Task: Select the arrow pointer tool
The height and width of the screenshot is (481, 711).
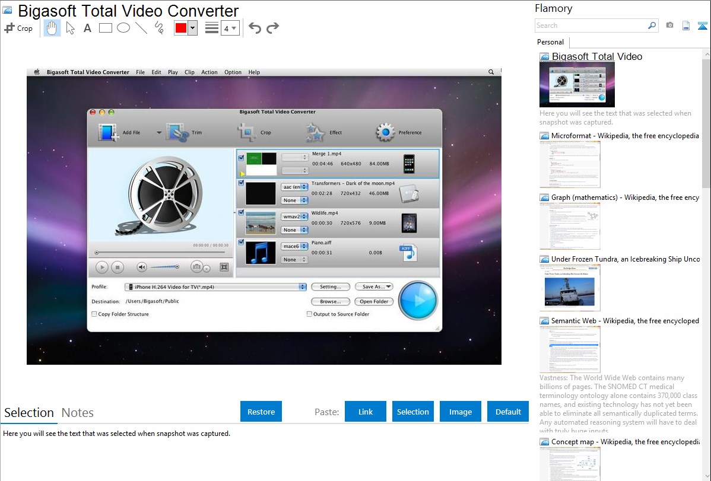Action: (x=70, y=28)
